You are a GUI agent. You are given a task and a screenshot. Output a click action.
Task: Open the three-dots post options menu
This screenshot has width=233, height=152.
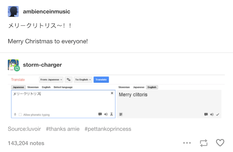[x=187, y=143]
